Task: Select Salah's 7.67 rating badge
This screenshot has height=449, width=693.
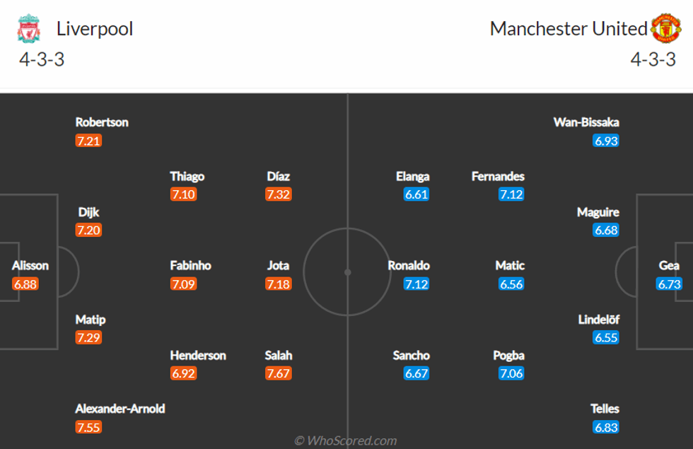Action: pos(279,373)
